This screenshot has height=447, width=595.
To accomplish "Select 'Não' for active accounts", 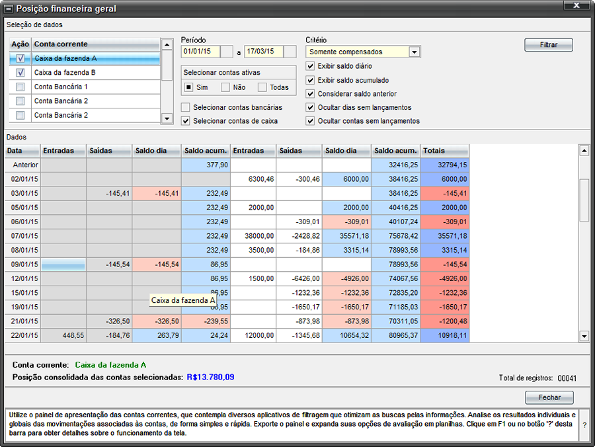I will [225, 87].
